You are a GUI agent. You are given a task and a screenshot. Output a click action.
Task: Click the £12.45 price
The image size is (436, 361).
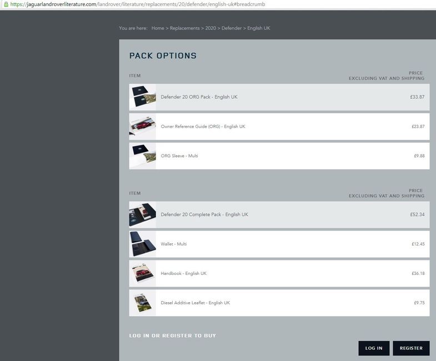click(x=418, y=244)
